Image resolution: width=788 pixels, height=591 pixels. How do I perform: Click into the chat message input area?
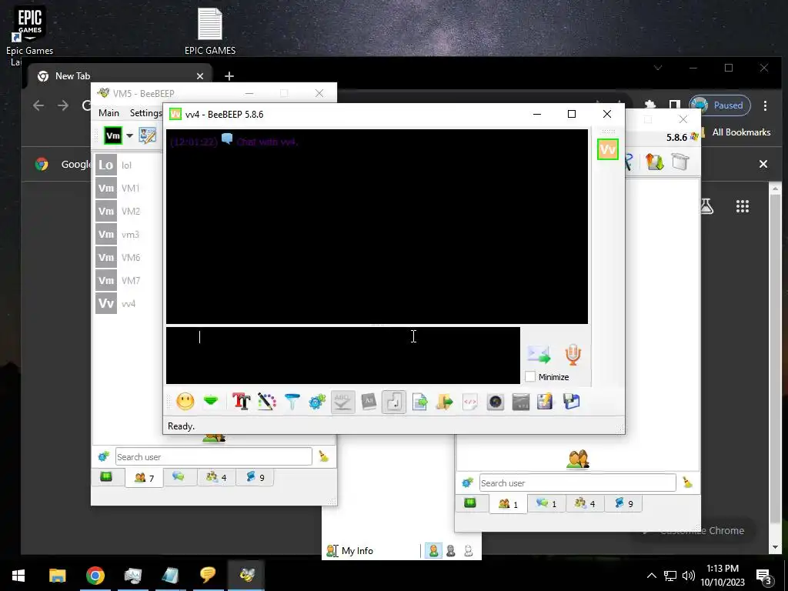pyautogui.click(x=342, y=356)
